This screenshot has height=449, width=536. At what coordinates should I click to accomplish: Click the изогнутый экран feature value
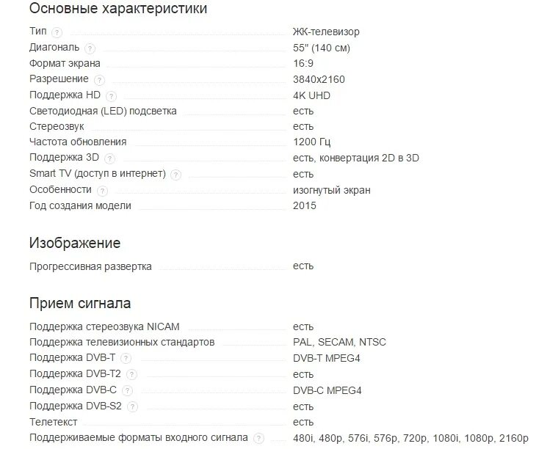[332, 190]
